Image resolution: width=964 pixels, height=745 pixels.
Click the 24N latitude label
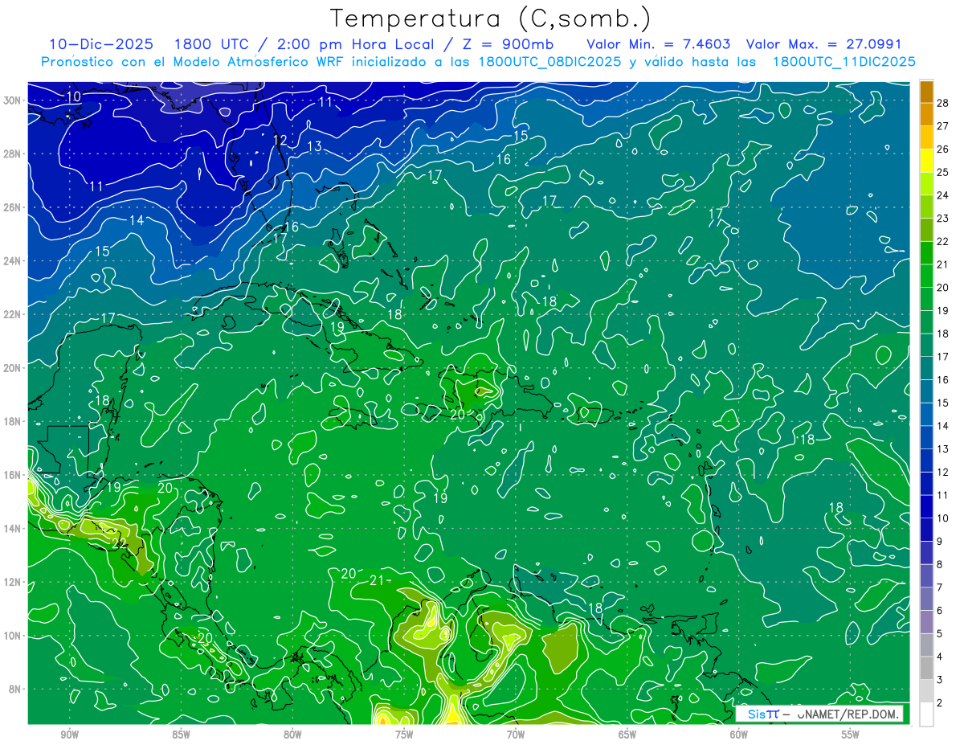(14, 261)
